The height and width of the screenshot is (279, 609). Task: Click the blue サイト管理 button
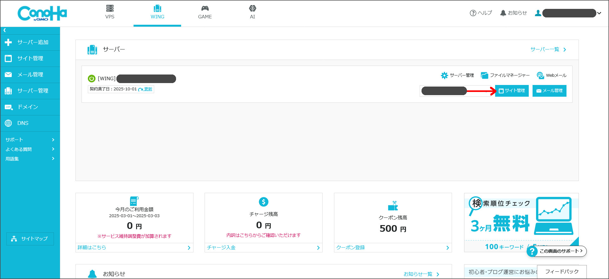[512, 91]
